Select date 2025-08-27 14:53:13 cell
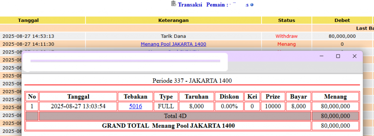The height and width of the screenshot is (136, 374). coord(42,36)
